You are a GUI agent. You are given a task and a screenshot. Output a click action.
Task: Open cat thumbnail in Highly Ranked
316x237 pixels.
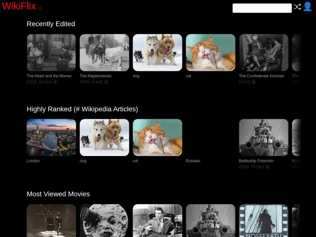pos(158,137)
